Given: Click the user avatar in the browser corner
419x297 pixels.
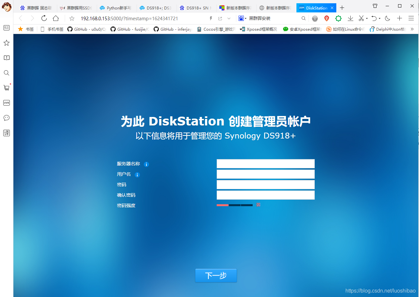Looking at the screenshot, I should click(x=7, y=7).
